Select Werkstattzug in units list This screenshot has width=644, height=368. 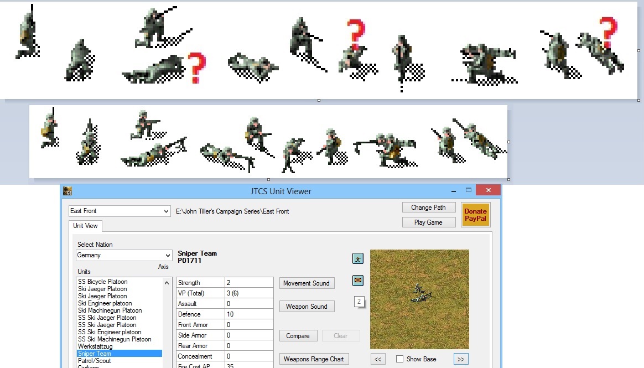point(95,346)
